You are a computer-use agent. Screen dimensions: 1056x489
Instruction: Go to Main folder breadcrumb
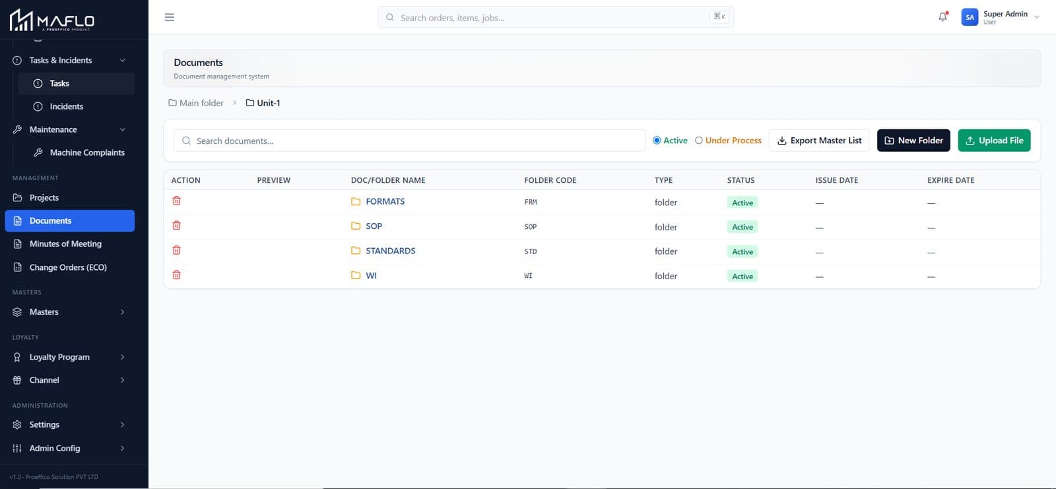click(196, 103)
